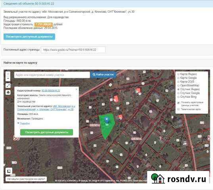
Task: Open the parcel address link in popup
Action: [46, 108]
